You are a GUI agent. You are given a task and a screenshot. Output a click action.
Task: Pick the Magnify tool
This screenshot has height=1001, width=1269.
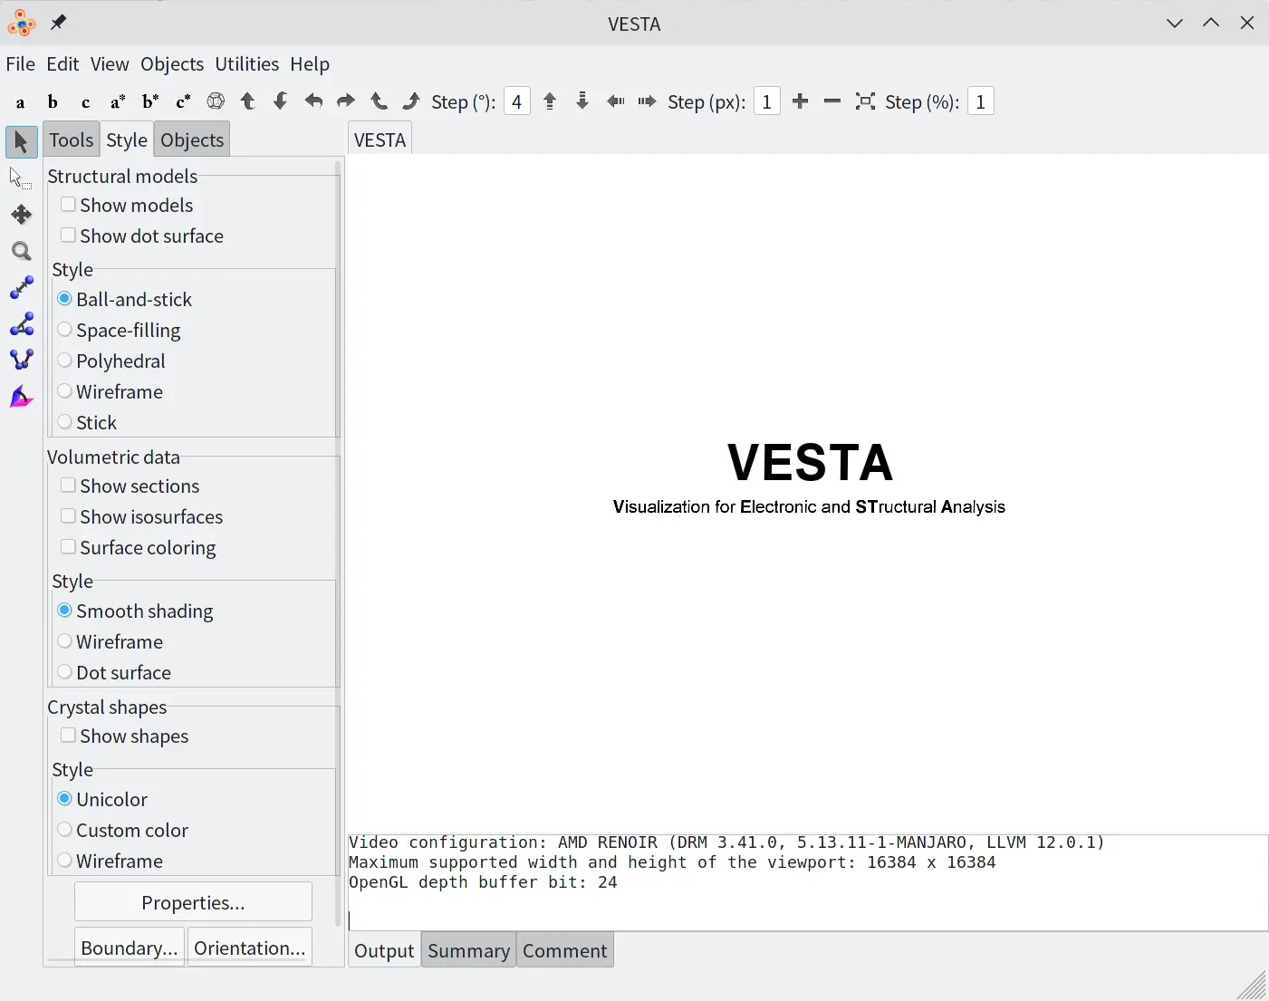[x=21, y=251]
